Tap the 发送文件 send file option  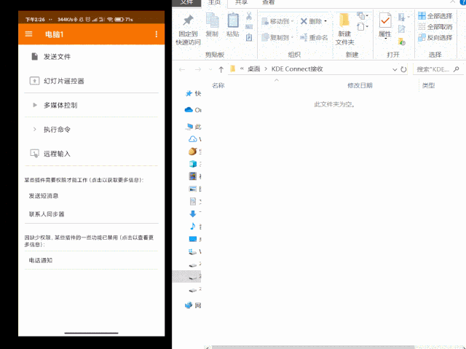click(58, 57)
